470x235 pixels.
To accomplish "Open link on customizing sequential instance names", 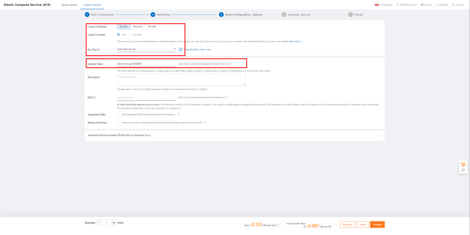I will tap(203, 64).
